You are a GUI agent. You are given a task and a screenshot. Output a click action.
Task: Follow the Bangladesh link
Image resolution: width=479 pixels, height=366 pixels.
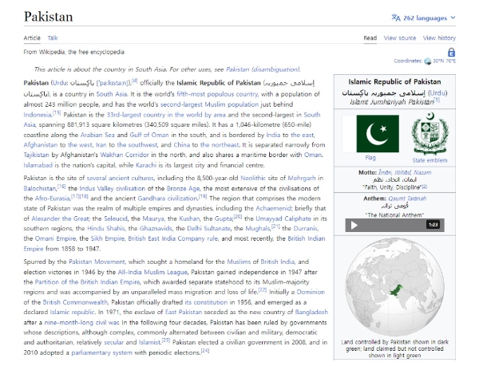[x=311, y=313]
